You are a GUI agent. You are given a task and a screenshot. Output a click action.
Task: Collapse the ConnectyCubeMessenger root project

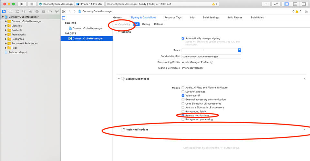pyautogui.click(x=3, y=17)
